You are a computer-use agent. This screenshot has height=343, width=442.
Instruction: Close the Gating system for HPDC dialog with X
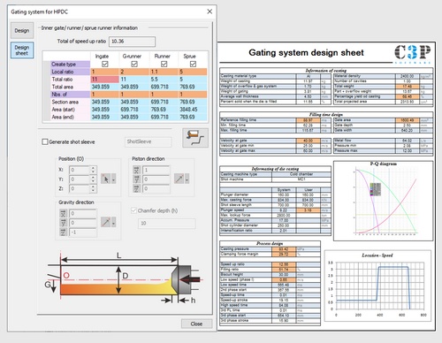point(210,11)
